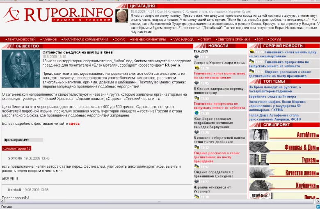Click flag icon beside 12:53 in Новости column

(197, 98)
